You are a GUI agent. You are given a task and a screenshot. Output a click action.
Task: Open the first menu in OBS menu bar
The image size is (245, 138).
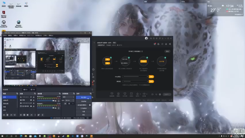tap(5, 36)
